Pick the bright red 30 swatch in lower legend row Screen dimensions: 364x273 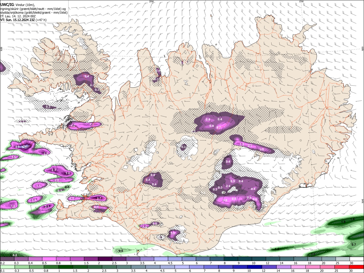[356, 267]
